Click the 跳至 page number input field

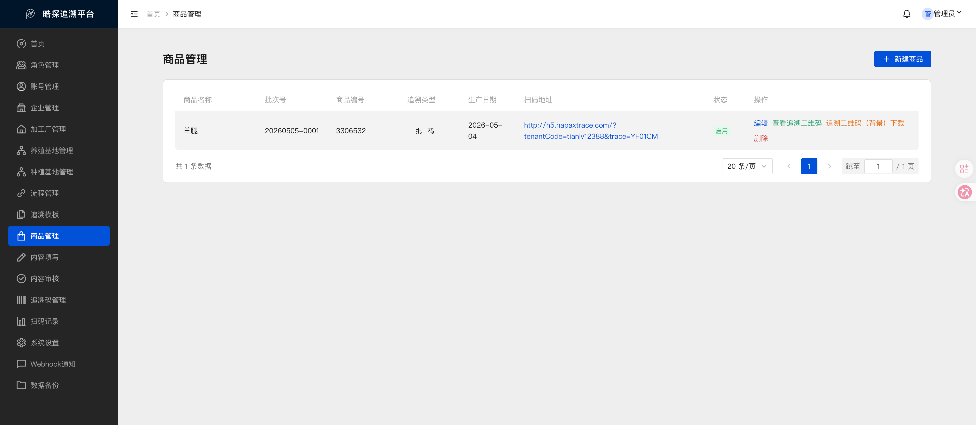(x=878, y=166)
